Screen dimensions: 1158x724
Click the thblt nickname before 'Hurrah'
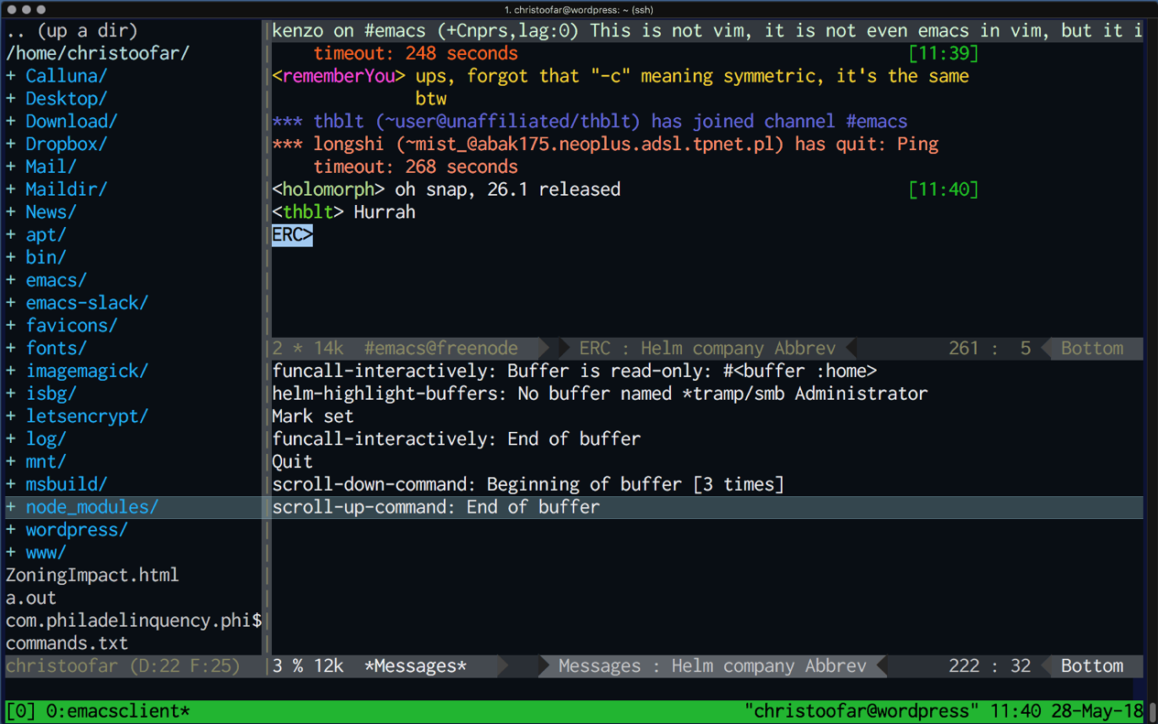tap(308, 212)
